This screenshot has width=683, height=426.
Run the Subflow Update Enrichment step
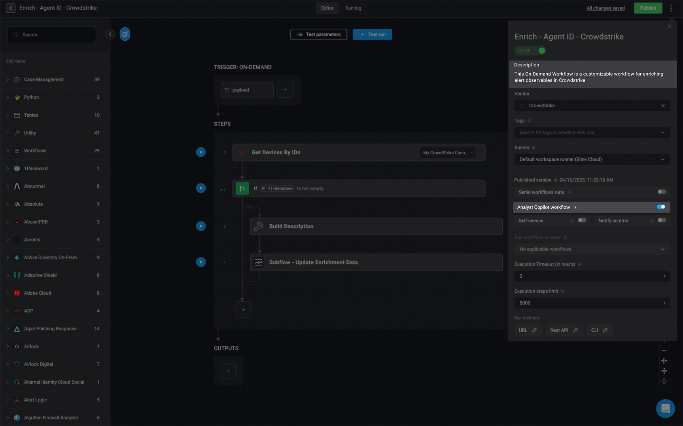[201, 262]
